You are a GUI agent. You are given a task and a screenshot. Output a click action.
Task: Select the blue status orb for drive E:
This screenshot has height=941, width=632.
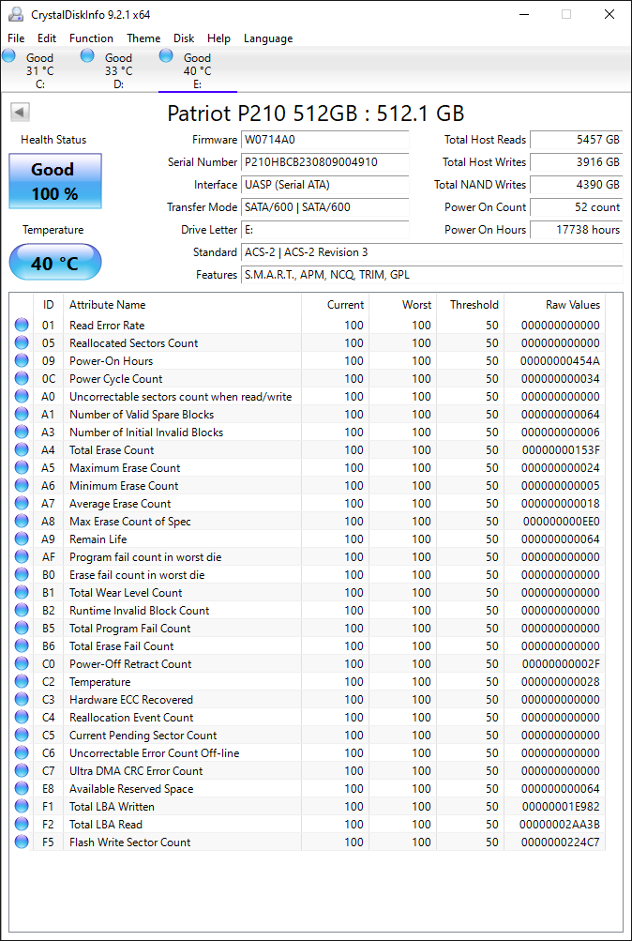(x=166, y=55)
